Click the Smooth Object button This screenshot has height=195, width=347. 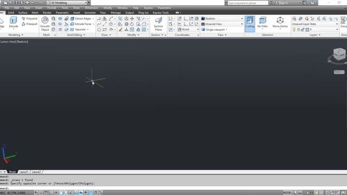pyautogui.click(x=45, y=24)
